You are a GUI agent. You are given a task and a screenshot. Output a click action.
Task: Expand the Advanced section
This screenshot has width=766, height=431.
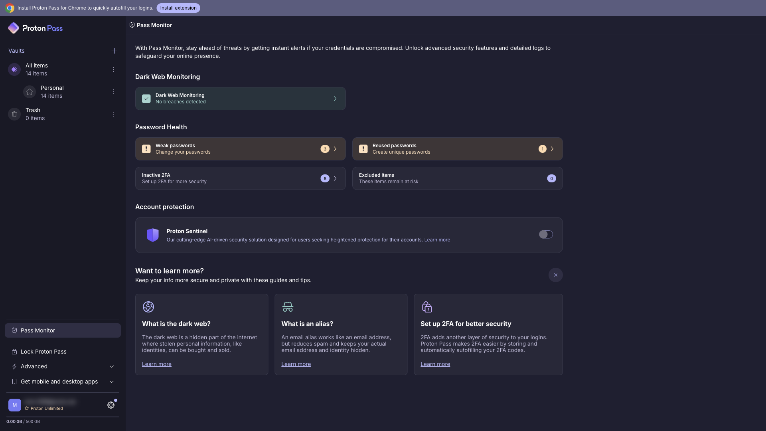(x=63, y=366)
